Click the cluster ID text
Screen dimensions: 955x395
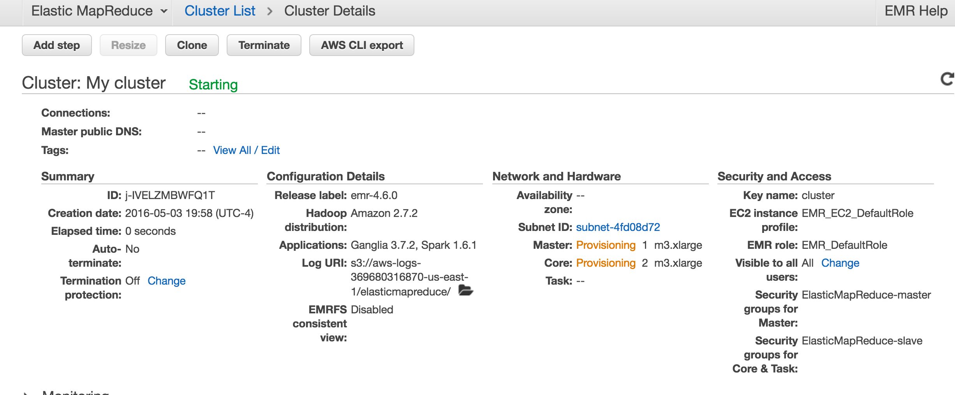coord(170,195)
